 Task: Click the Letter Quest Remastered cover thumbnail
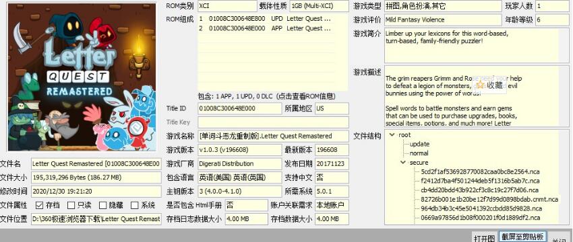[x=82, y=77]
